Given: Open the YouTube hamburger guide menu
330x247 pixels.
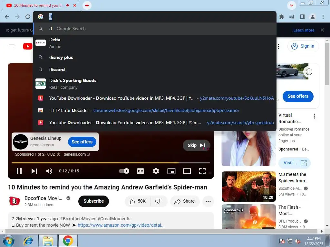Looking at the screenshot, I should 12,46.
